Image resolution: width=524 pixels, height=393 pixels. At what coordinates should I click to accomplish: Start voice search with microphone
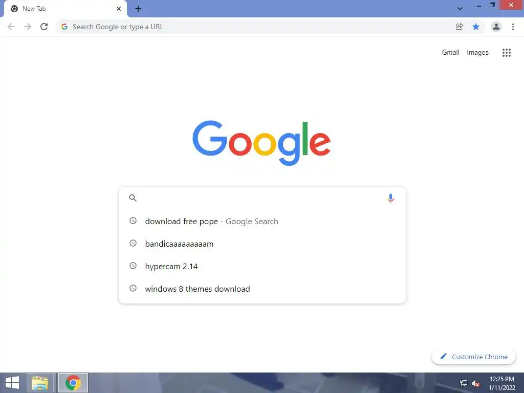pyautogui.click(x=390, y=198)
